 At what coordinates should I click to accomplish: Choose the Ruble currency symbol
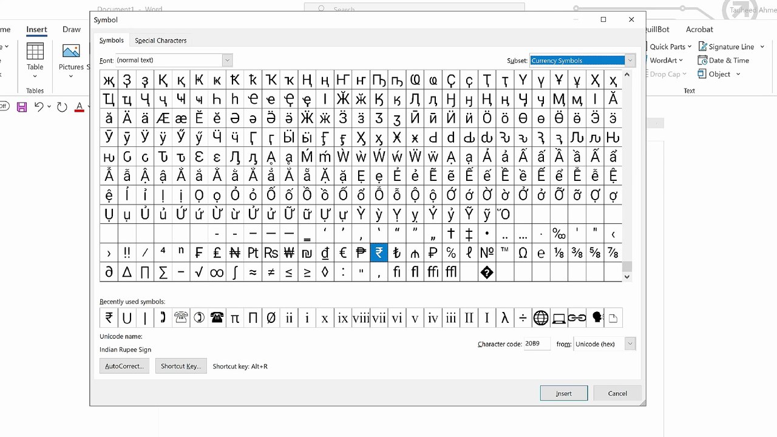(433, 253)
